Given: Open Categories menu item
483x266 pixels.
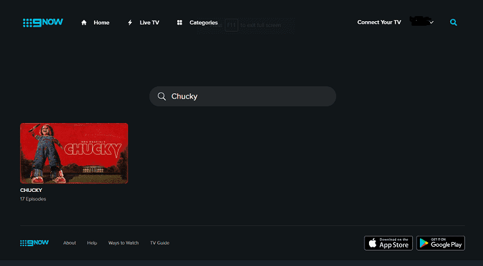Looking at the screenshot, I should pos(204,23).
